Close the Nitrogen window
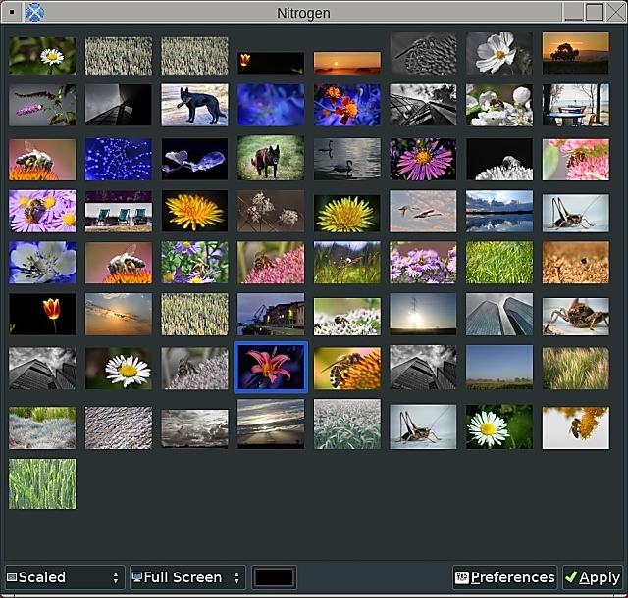628x598 pixels. click(x=615, y=12)
